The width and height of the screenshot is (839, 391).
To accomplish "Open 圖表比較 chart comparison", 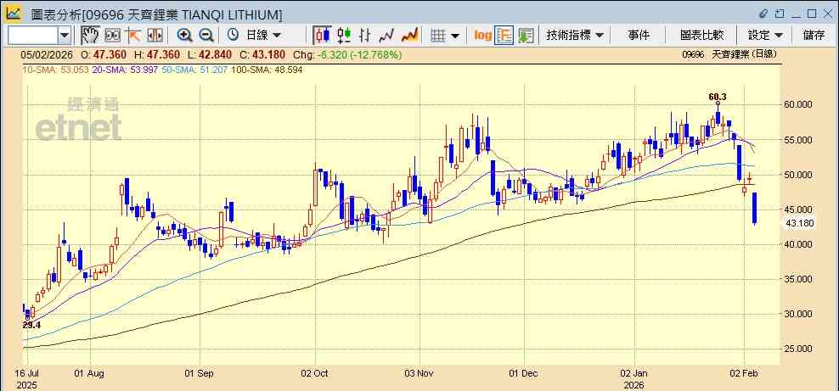I will pyautogui.click(x=701, y=36).
